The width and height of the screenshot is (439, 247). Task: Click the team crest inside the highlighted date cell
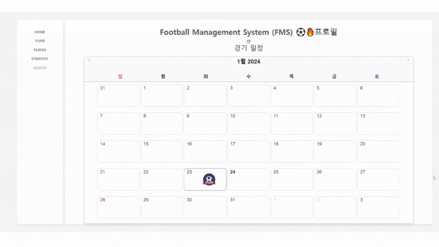[x=209, y=179]
